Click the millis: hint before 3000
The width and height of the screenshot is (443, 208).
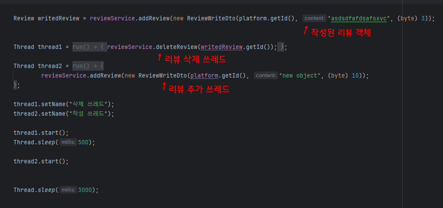68,190
